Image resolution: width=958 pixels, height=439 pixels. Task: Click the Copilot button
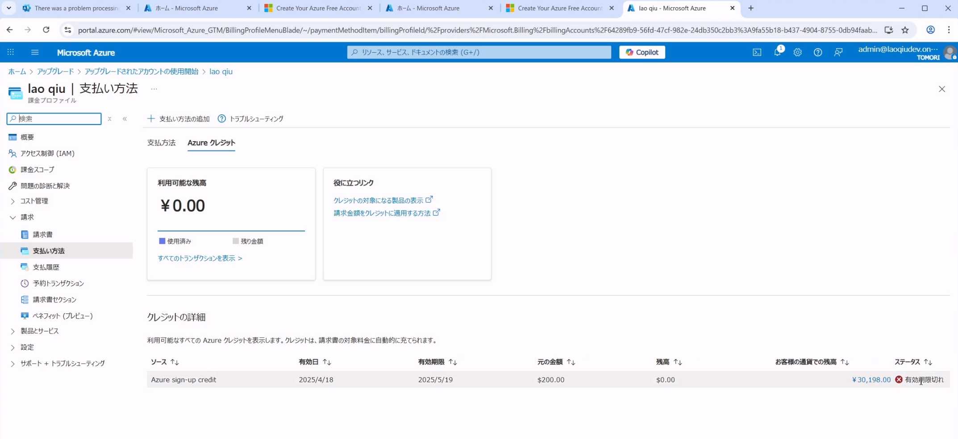[641, 52]
